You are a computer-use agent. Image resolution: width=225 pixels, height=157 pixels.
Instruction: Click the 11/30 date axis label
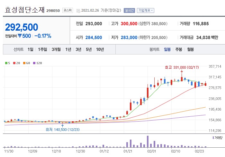click(9, 151)
